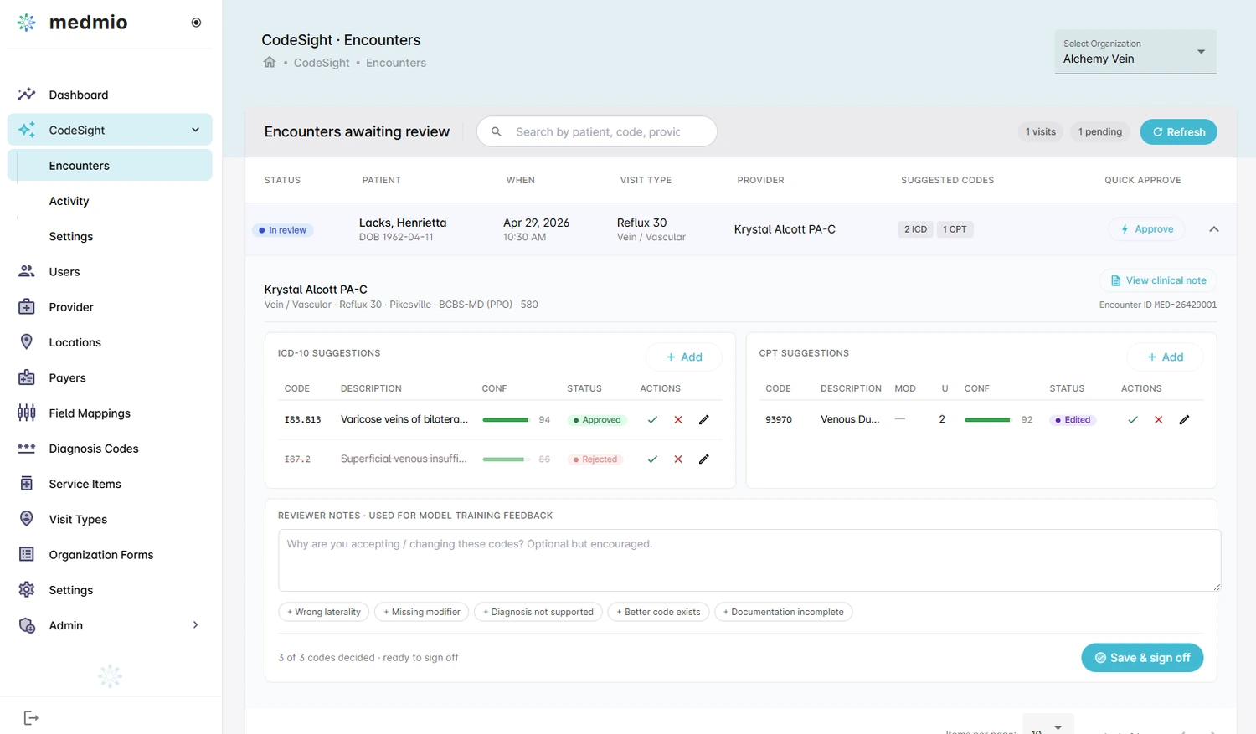Screen dimensions: 1256x734
Task: Open the Encounters sidebar submenu item
Action: [x=110, y=166]
